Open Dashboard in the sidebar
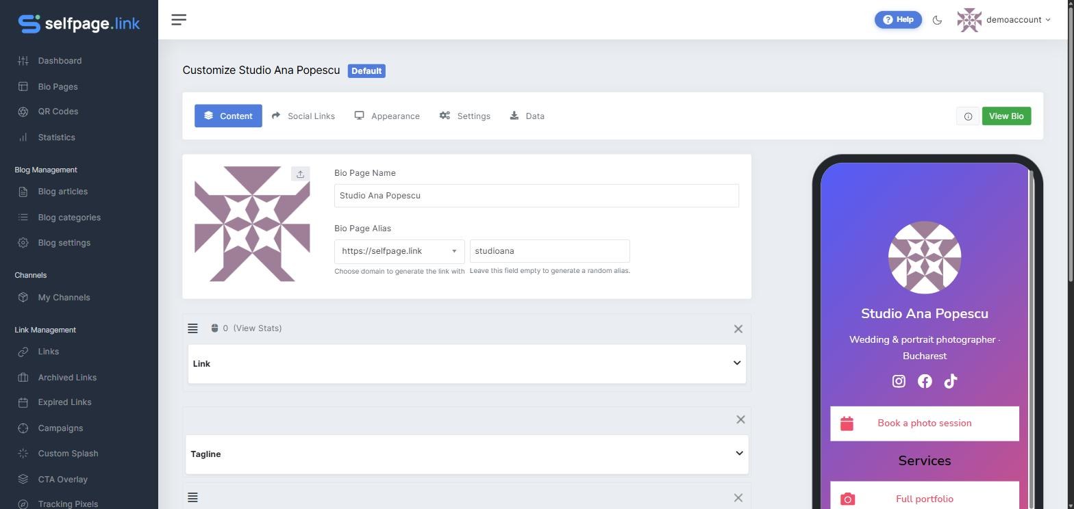This screenshot has width=1074, height=509. pyautogui.click(x=60, y=61)
